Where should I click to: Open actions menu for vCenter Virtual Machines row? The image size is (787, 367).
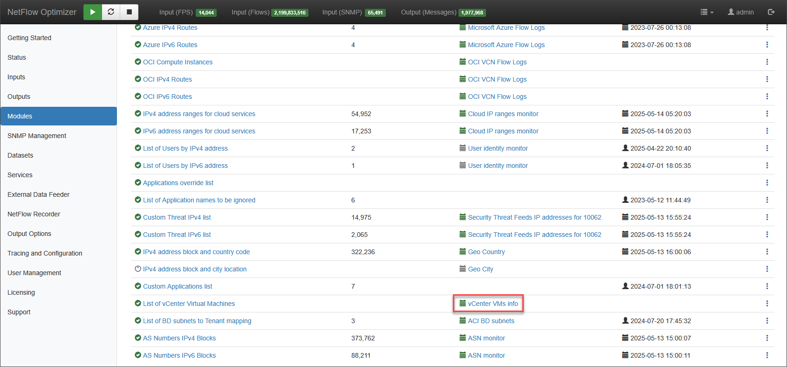click(767, 304)
